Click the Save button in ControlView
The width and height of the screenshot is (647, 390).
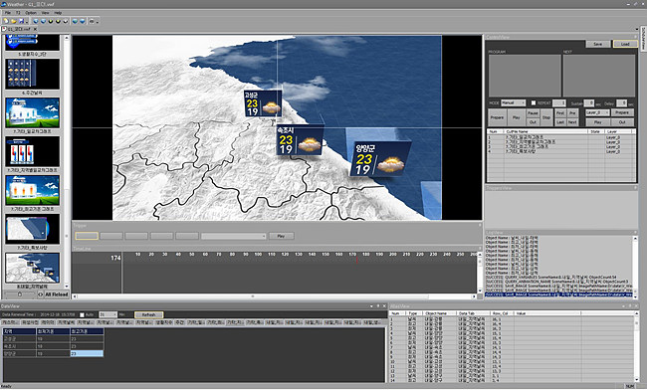pos(598,44)
